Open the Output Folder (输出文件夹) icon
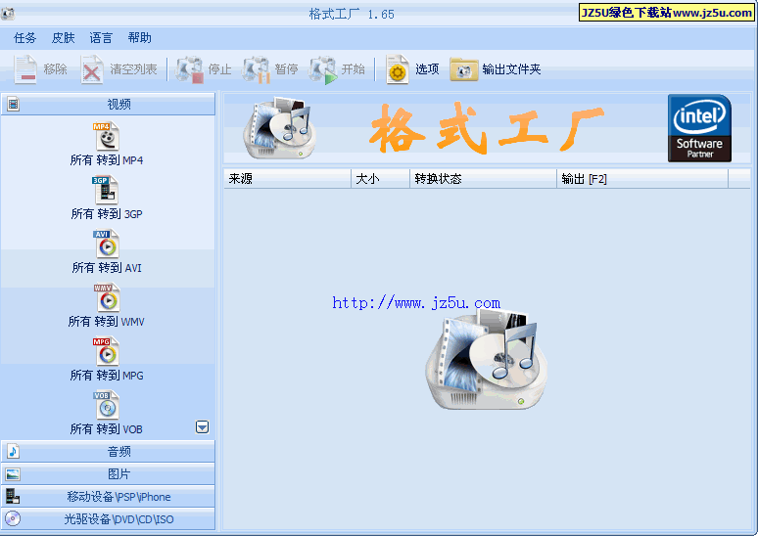Image resolution: width=758 pixels, height=536 pixels. click(463, 70)
